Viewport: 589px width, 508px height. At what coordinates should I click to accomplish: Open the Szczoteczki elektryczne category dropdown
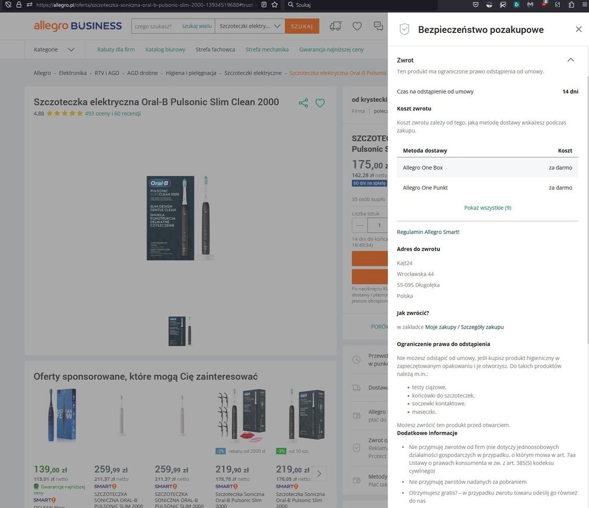250,27
